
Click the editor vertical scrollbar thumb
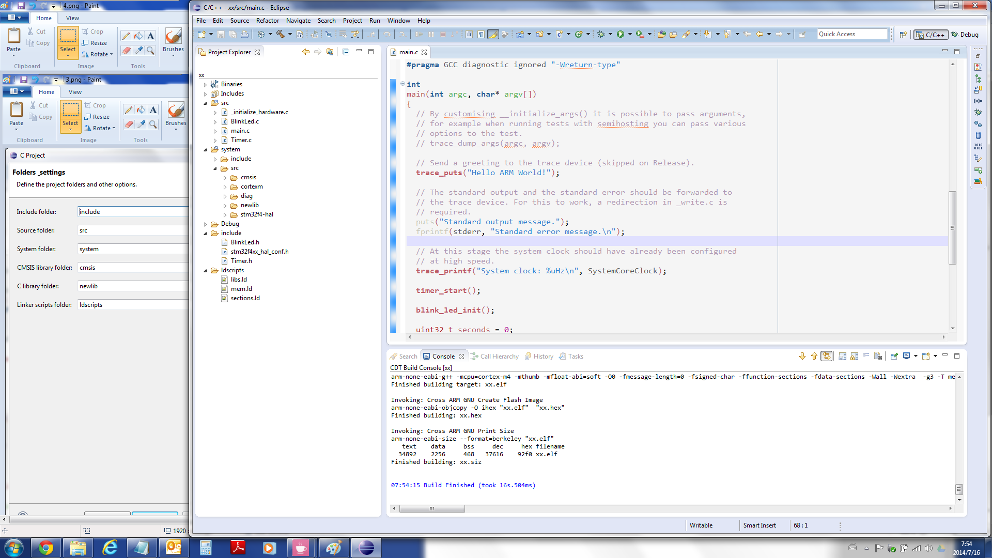coord(952,228)
